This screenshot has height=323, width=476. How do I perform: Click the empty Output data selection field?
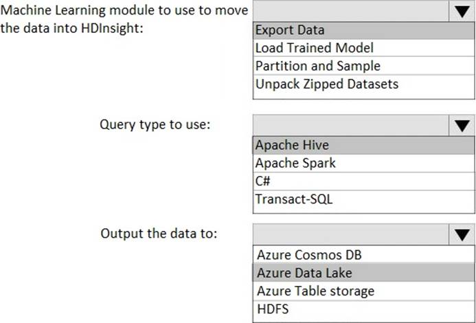[350, 234]
